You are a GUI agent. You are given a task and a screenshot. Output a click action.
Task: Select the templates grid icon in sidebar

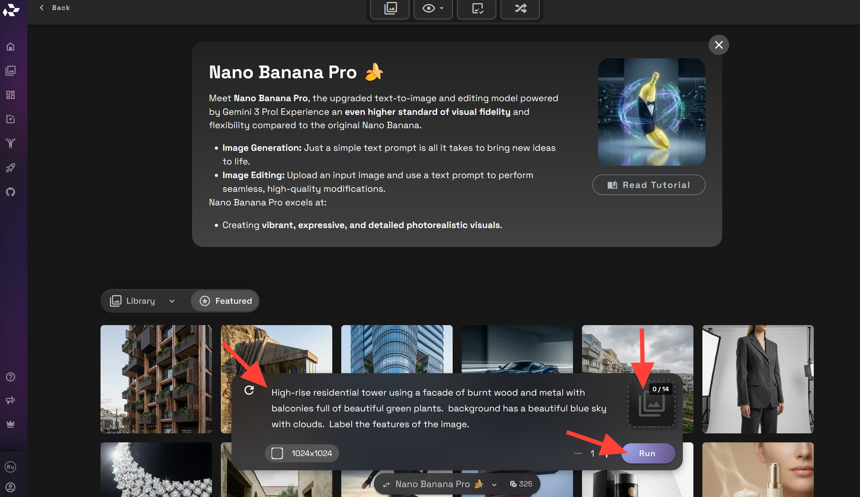pos(10,95)
